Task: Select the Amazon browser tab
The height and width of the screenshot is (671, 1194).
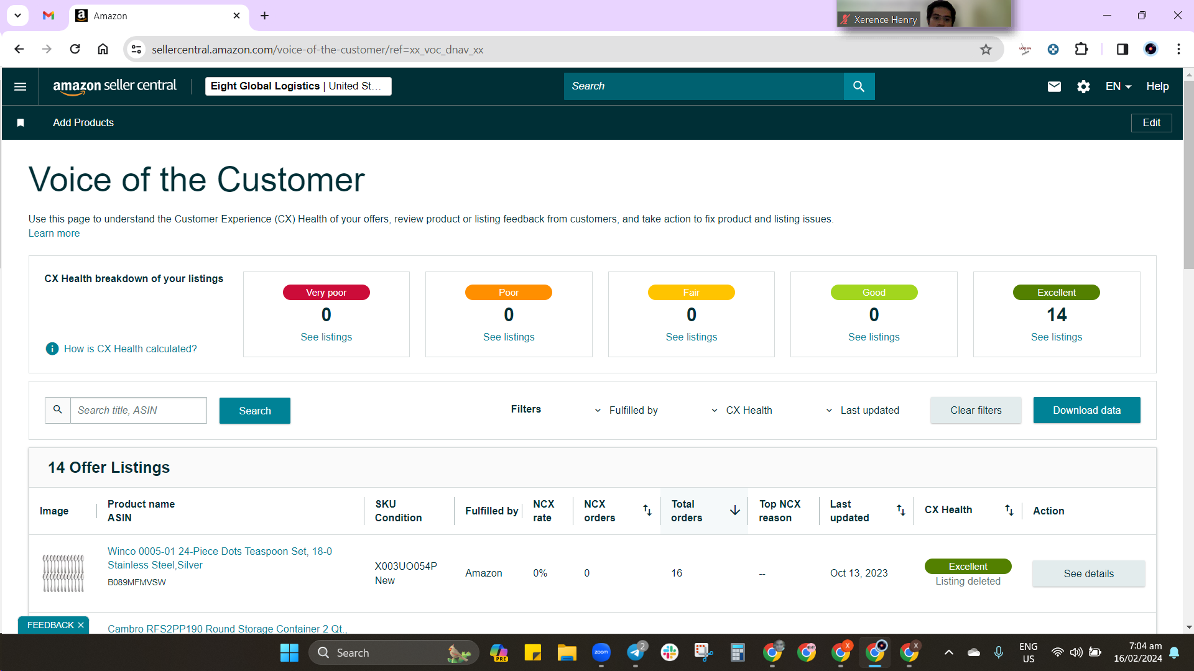Action: point(158,16)
